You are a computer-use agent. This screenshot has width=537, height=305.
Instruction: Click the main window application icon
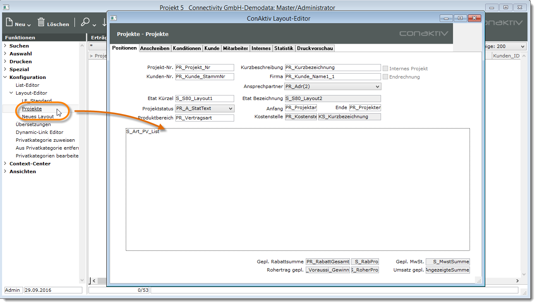pos(7,7)
